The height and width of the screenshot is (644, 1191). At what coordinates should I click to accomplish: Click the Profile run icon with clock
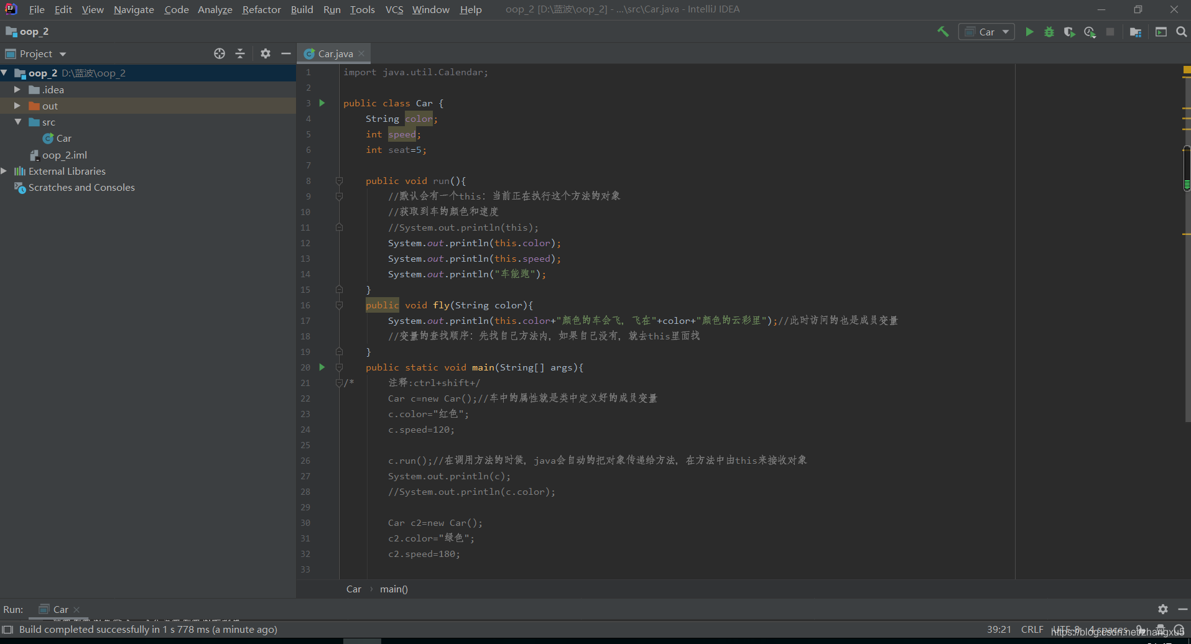(x=1090, y=32)
